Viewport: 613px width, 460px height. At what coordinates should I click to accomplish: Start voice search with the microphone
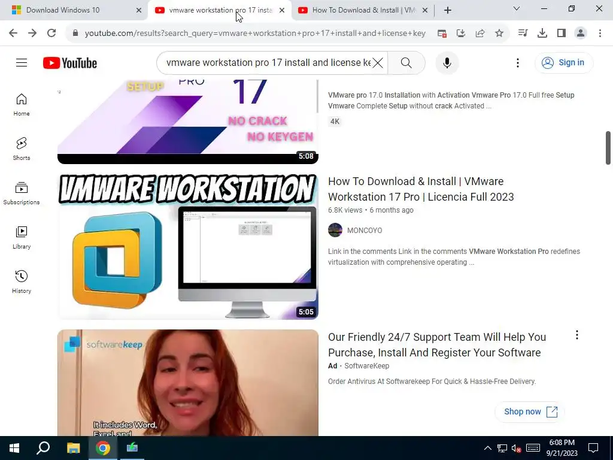coord(447,62)
